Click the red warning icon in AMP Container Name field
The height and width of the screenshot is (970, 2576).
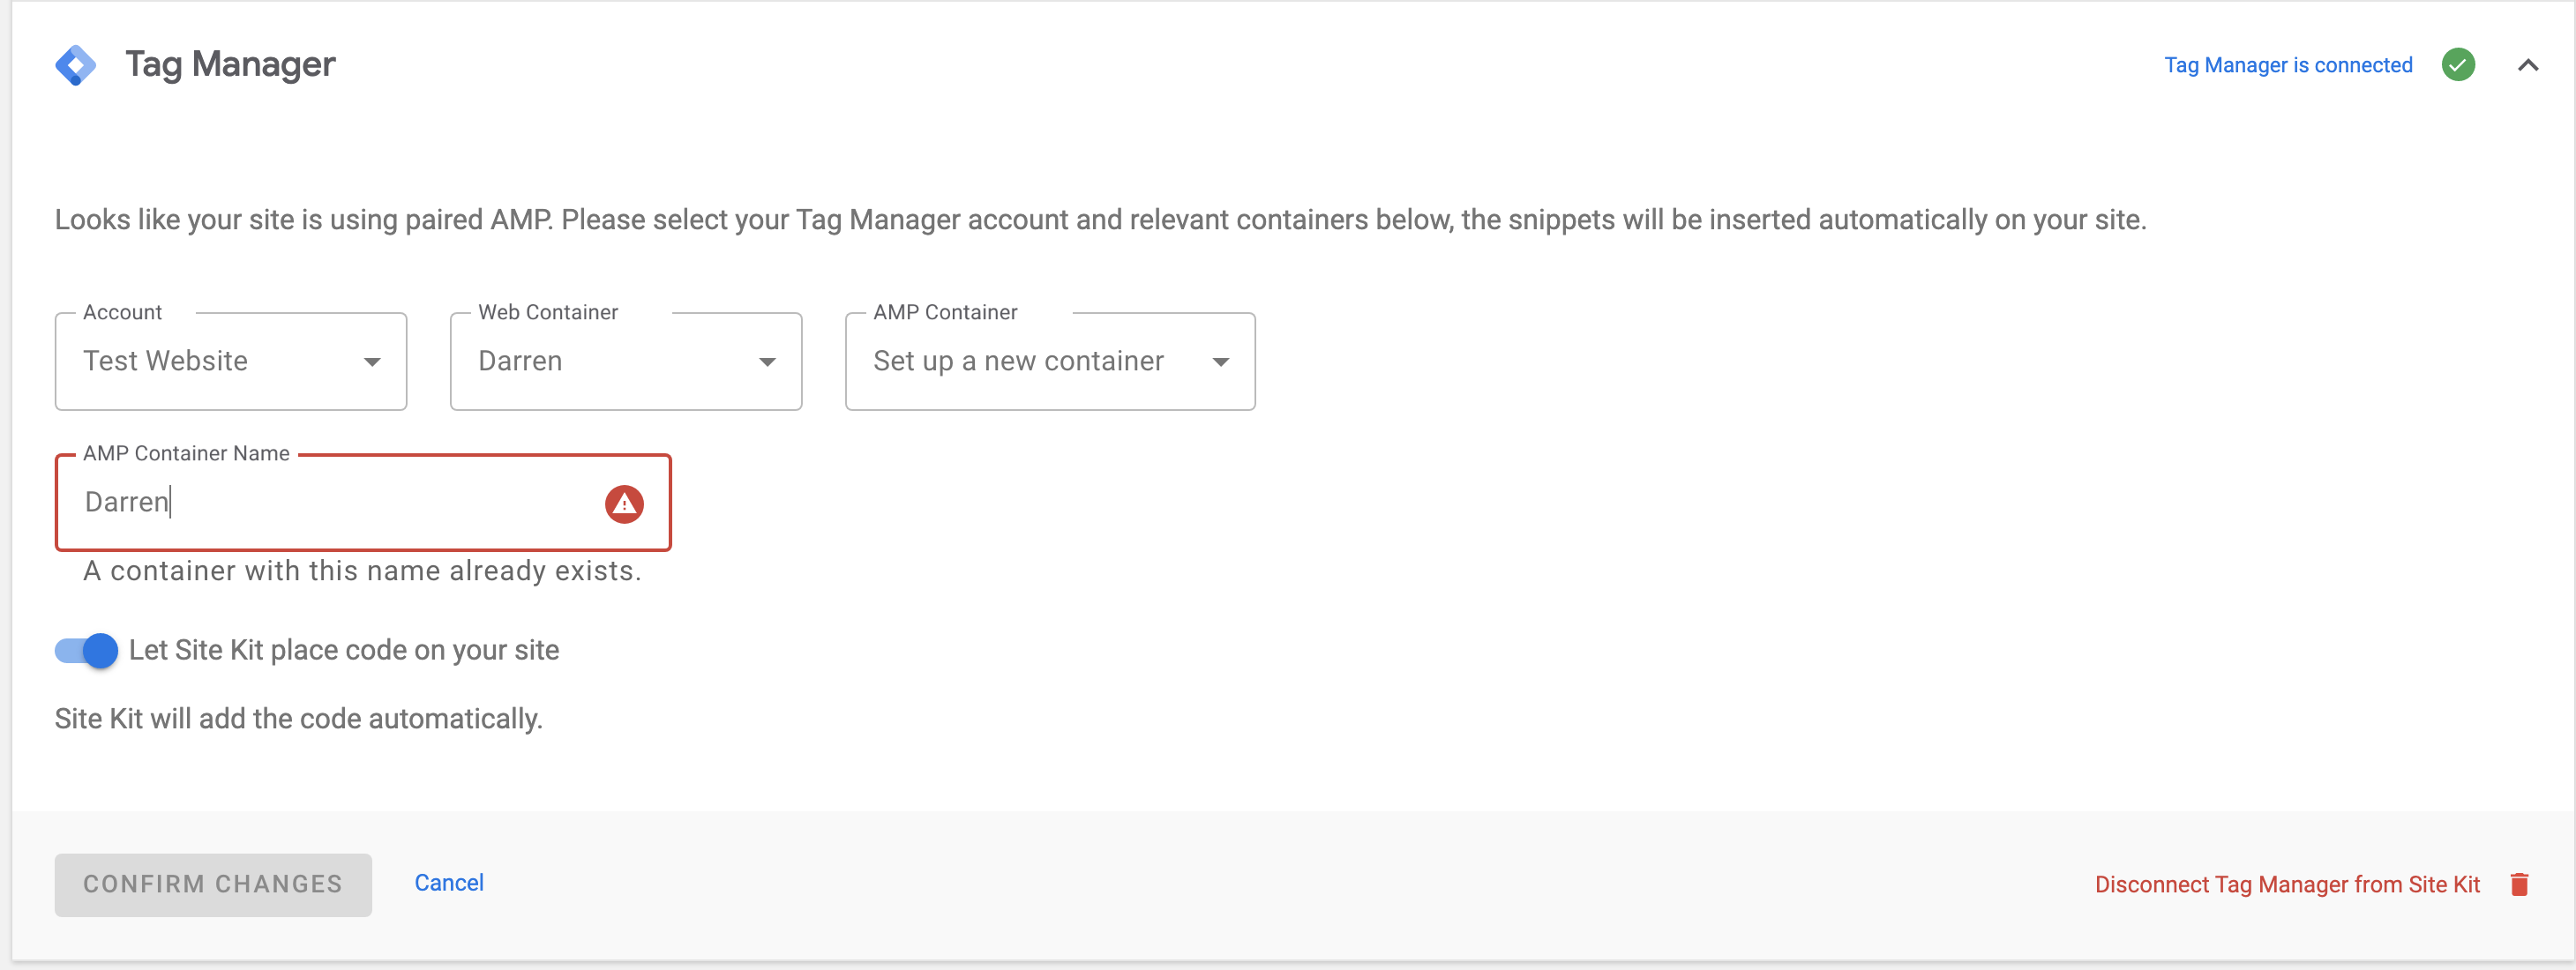click(x=624, y=504)
